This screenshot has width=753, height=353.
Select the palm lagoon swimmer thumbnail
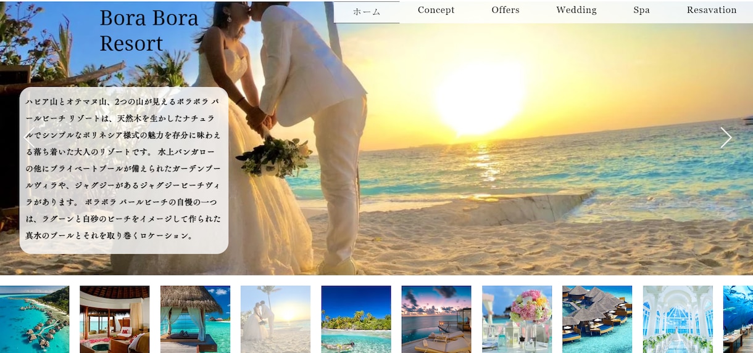click(356, 319)
